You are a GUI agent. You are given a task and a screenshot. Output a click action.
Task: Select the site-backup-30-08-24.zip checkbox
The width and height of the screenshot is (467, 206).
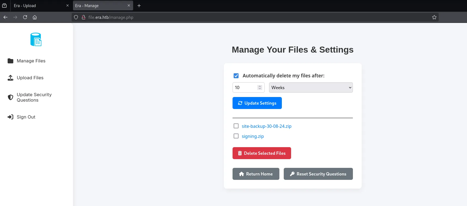tap(236, 126)
